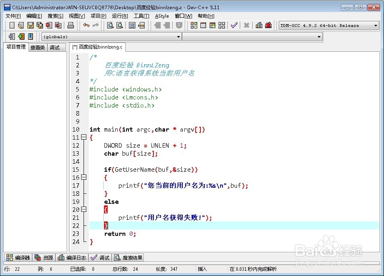The height and width of the screenshot is (276, 384).
Task: Open the 搜索[S] menu
Action: 55,16
